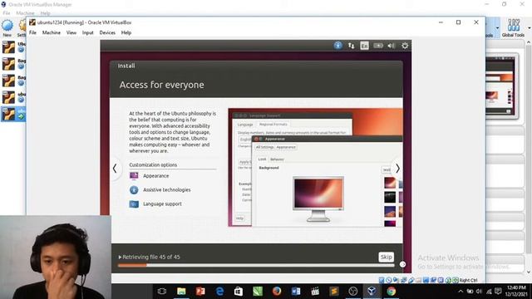Screen dimensions: 532x299
Task: Click keyboard capture indicator beside Right Ctrl
Action: [x=456, y=280]
